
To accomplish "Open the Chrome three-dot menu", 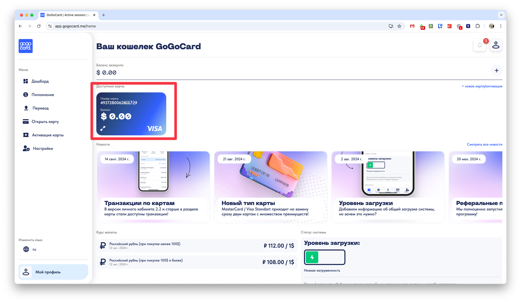I will coord(501,26).
